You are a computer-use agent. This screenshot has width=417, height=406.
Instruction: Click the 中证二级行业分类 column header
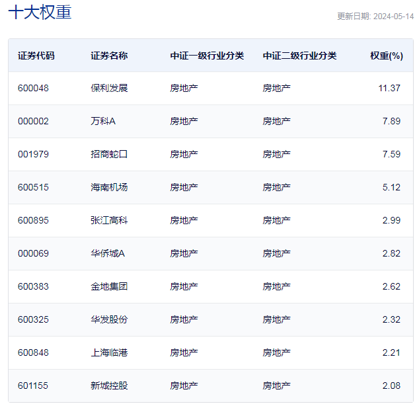tap(299, 56)
